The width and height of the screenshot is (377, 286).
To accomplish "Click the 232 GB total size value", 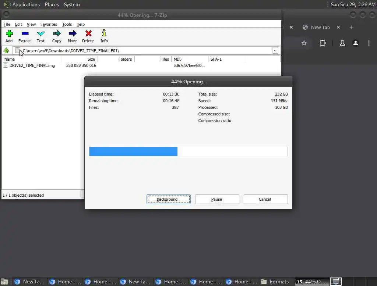I will coord(281,94).
